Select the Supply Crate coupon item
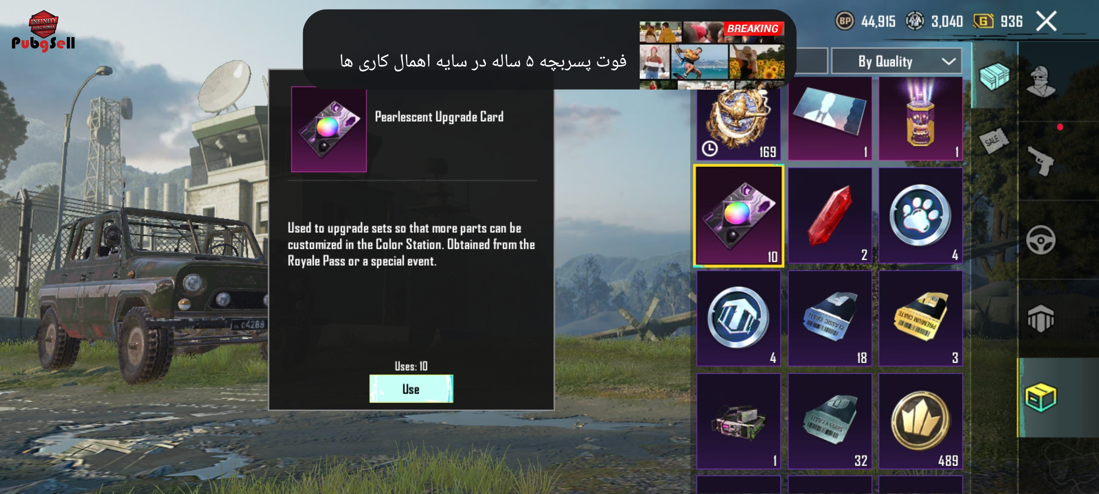 (830, 421)
